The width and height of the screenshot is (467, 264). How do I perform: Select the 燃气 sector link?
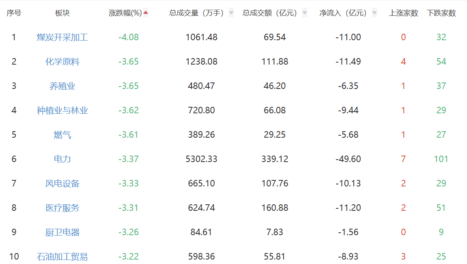[62, 135]
